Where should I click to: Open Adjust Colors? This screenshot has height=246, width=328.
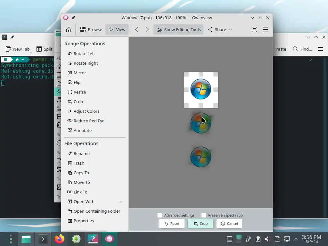click(84, 111)
